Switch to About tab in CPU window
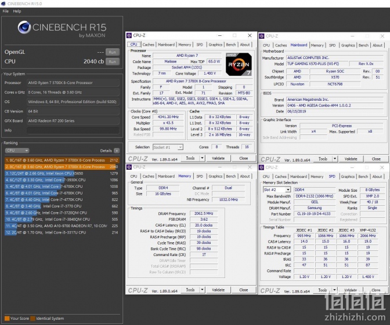The height and width of the screenshot is (325, 390). click(x=245, y=45)
